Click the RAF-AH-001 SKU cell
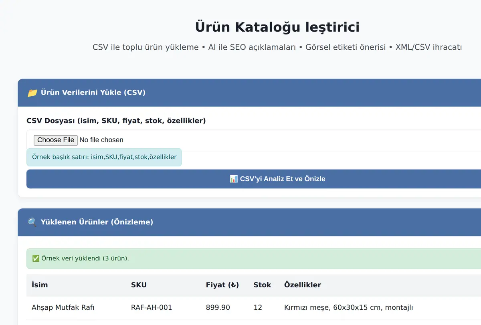The width and height of the screenshot is (481, 325). point(152,307)
